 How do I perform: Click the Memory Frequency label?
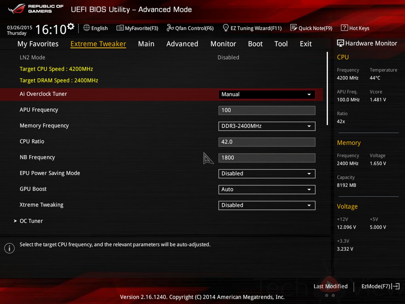pos(44,126)
